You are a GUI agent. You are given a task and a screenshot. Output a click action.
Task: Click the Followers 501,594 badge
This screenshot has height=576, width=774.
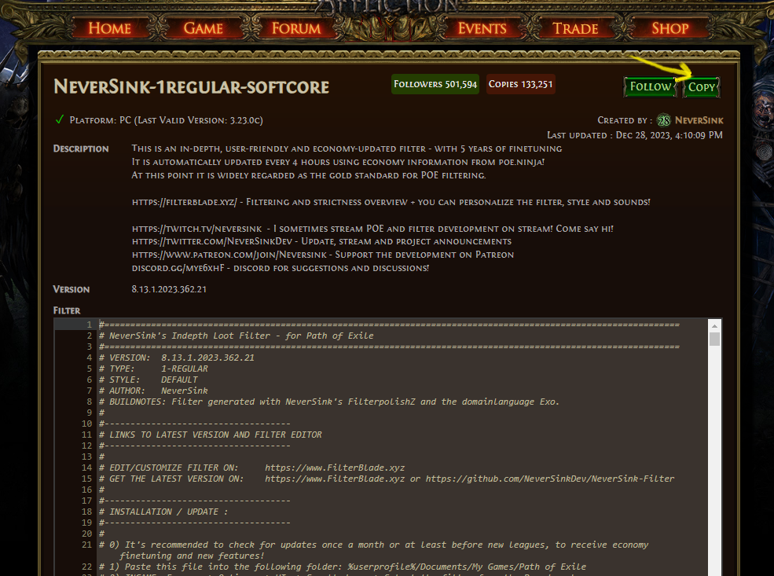pyautogui.click(x=435, y=84)
